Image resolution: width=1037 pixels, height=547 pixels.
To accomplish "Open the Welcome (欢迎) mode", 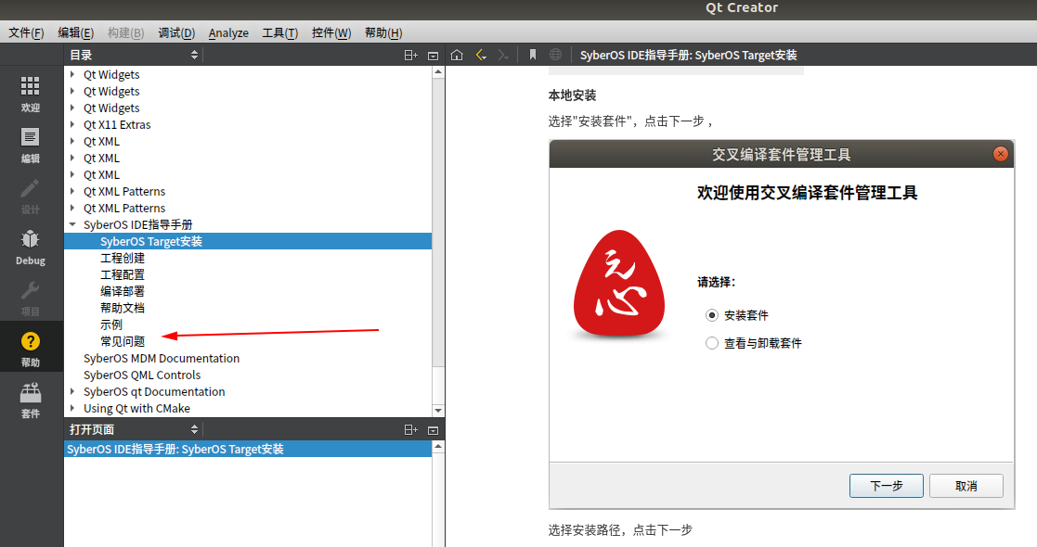I will (31, 94).
